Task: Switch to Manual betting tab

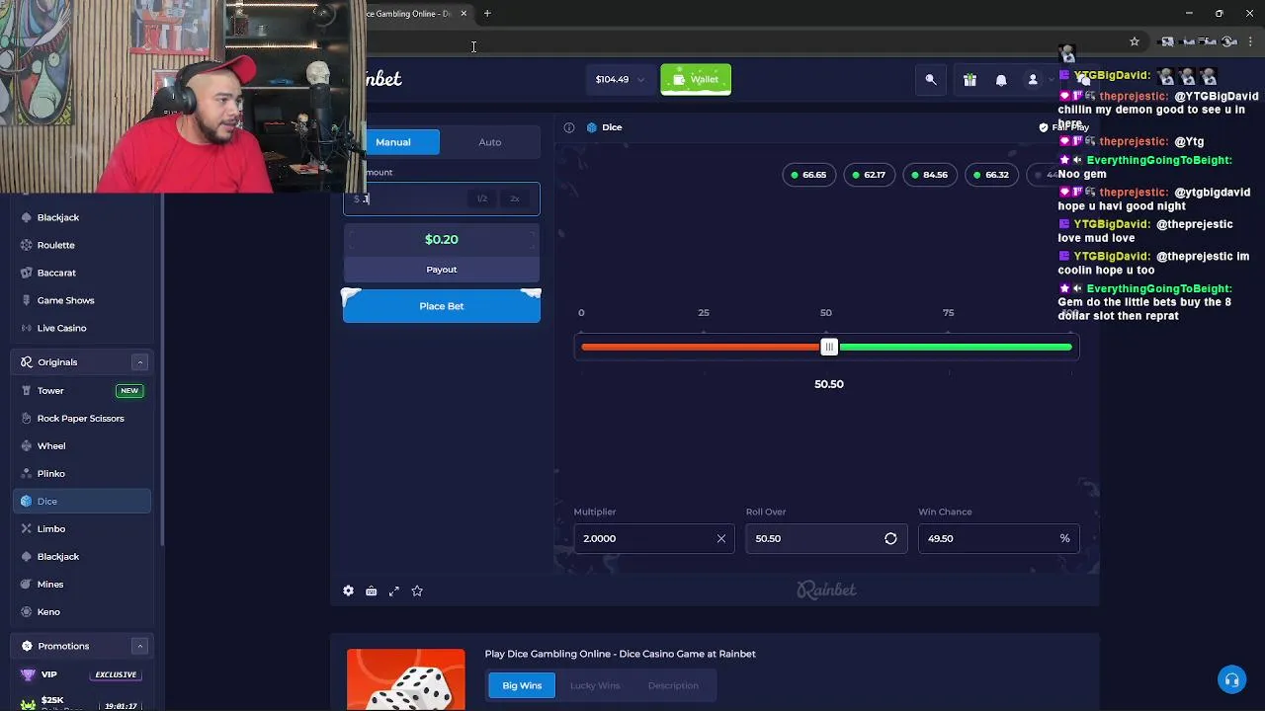Action: (x=393, y=142)
